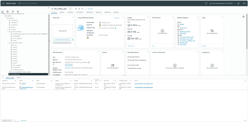248x122 pixels.
Task: Expand the Deitmar resource pool node
Action: click(x=7, y=29)
